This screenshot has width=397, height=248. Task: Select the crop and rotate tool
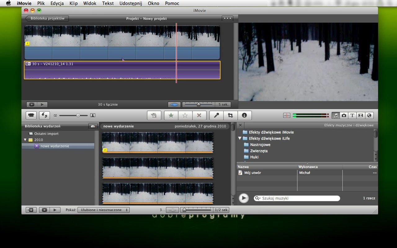coord(230,115)
